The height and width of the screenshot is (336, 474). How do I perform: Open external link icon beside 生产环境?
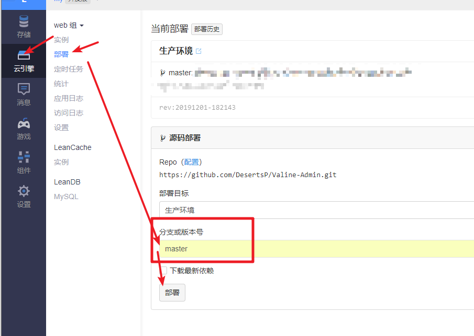click(x=199, y=51)
